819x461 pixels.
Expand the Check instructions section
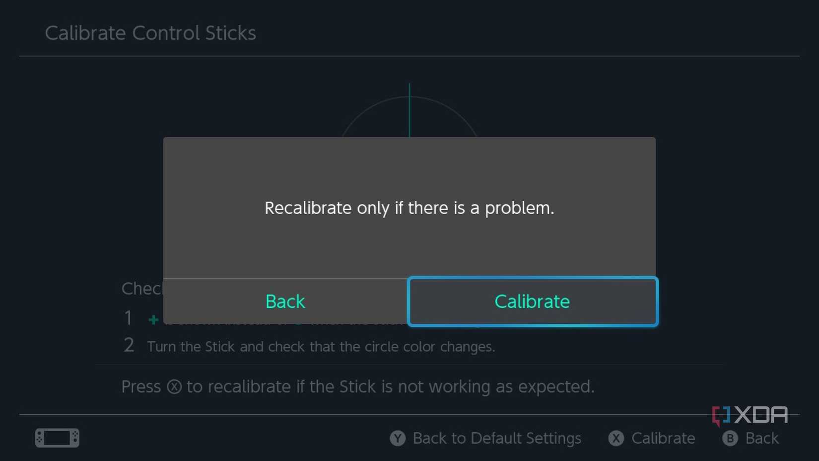(x=142, y=289)
